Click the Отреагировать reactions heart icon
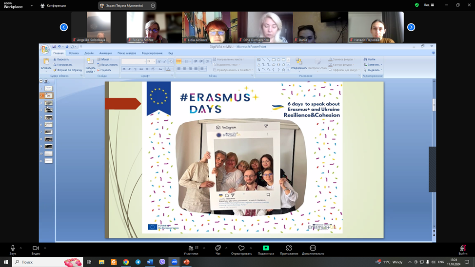 (241, 248)
